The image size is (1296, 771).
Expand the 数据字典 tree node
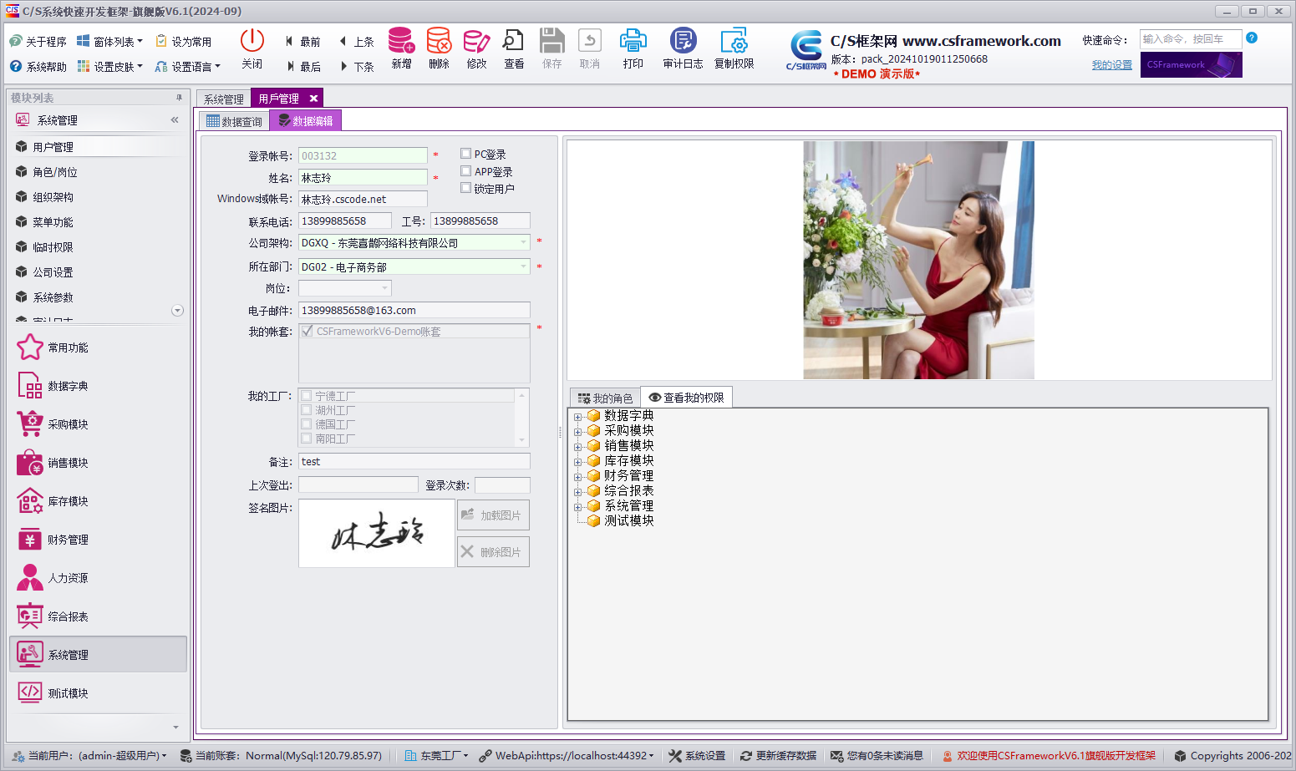coord(577,416)
